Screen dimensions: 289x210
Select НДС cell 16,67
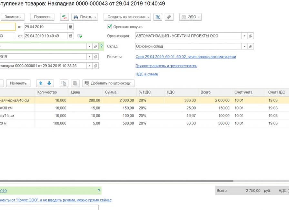point(181,116)
